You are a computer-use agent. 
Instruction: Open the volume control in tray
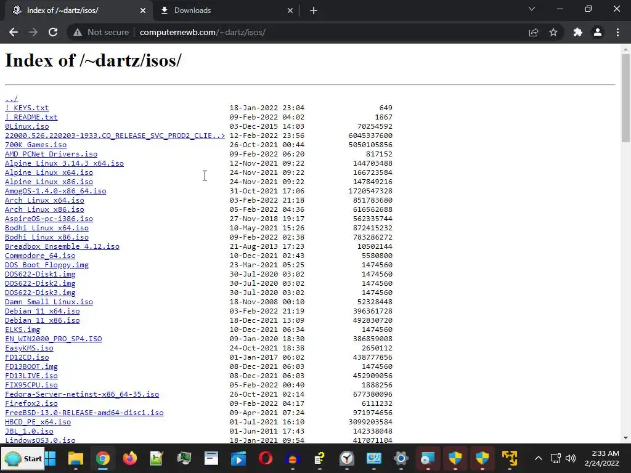click(571, 458)
